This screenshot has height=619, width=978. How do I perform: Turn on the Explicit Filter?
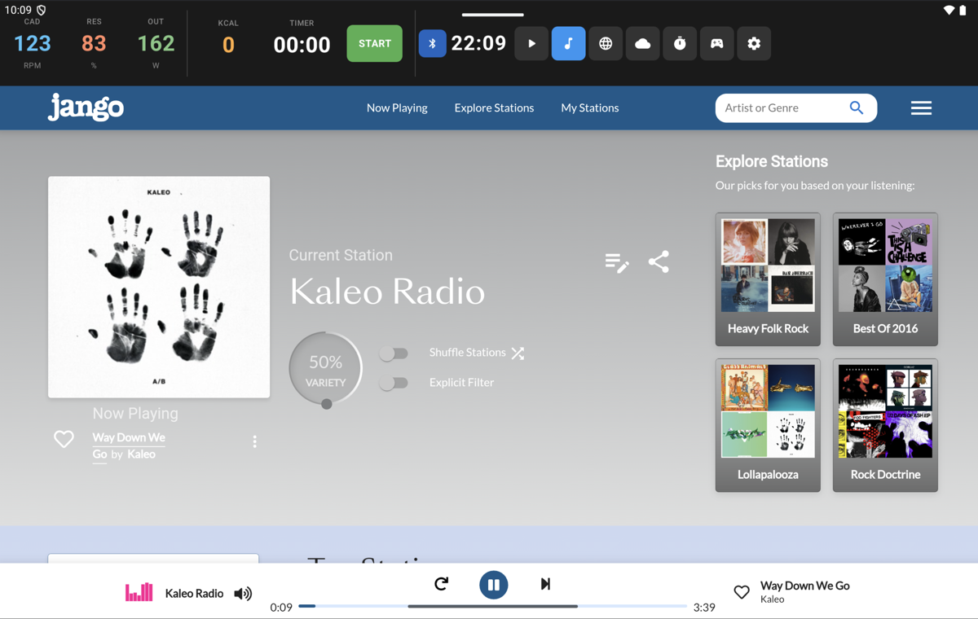(x=394, y=382)
